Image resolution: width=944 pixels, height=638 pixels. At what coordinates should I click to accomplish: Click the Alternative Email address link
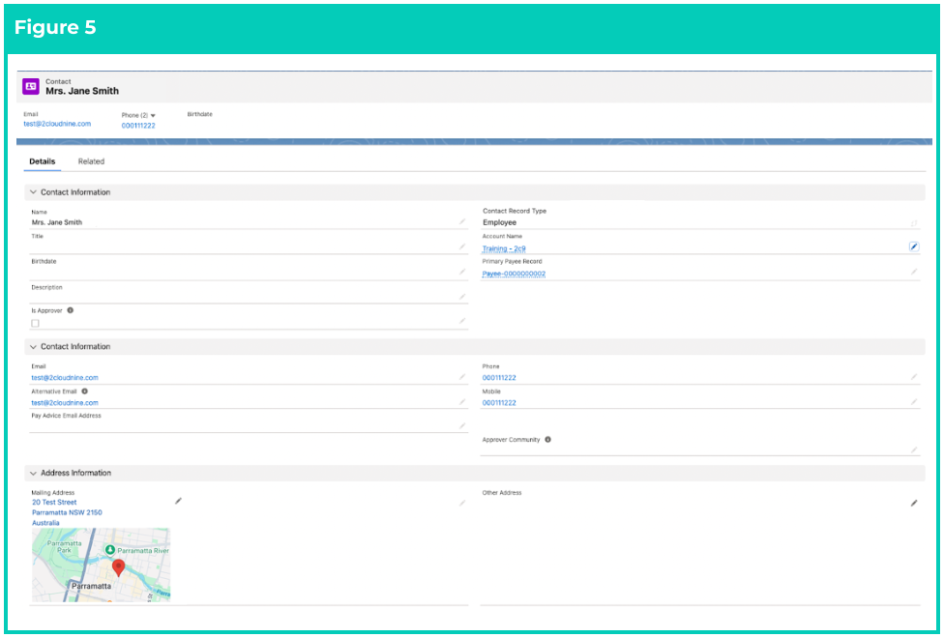click(x=65, y=403)
